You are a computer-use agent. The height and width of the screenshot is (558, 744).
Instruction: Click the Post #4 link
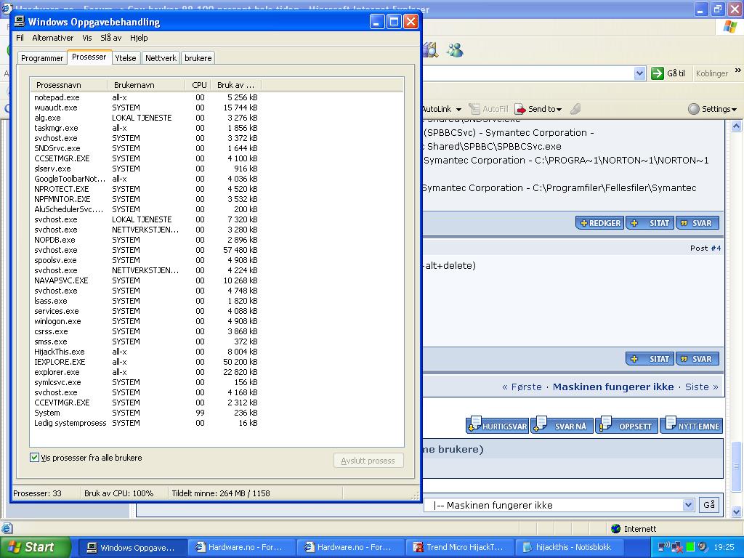705,248
